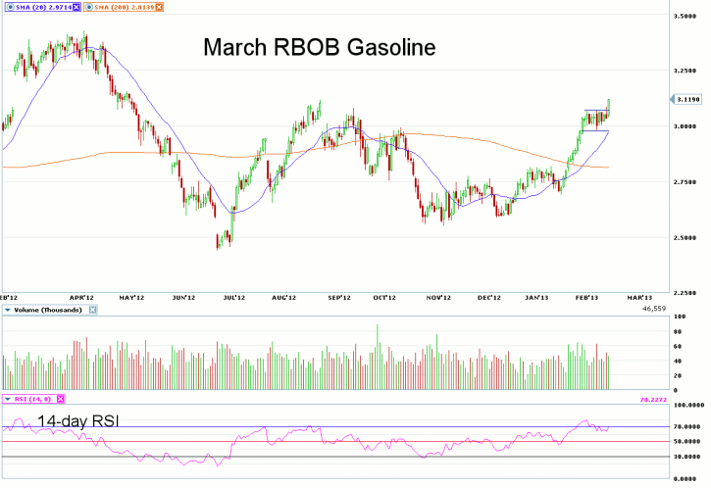The width and height of the screenshot is (711, 488).
Task: Click the 14-day RSI annotation text
Action: coord(80,420)
